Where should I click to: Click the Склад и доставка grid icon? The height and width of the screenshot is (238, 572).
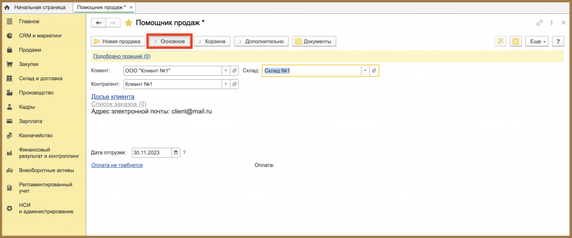(x=9, y=78)
